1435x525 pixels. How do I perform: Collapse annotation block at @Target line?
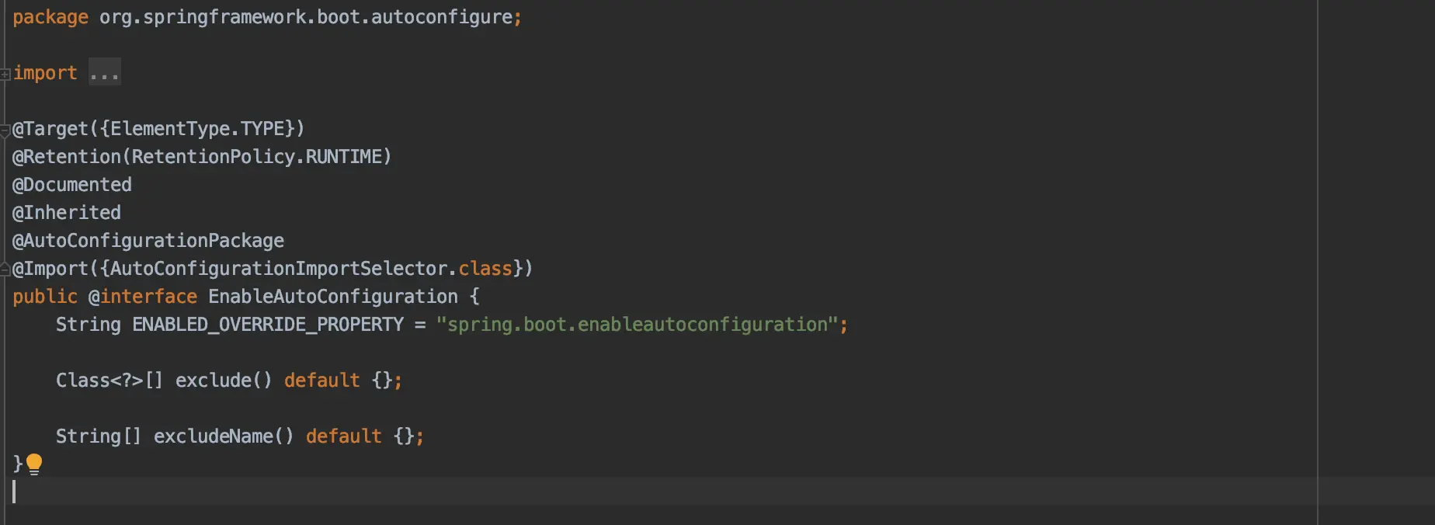coord(5,130)
